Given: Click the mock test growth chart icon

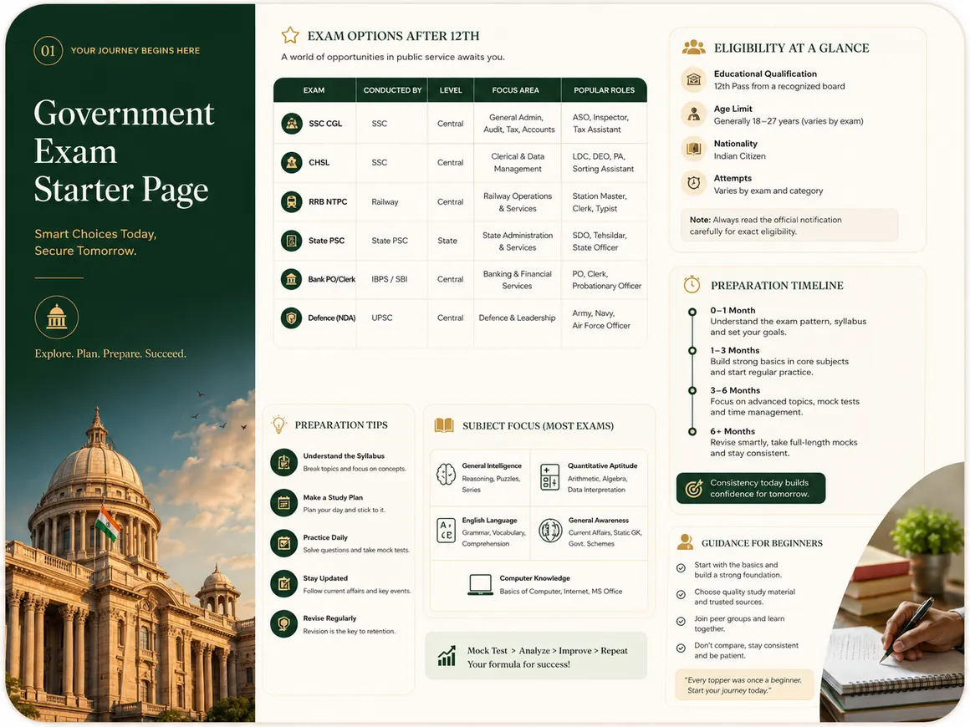Looking at the screenshot, I should click(x=447, y=657).
